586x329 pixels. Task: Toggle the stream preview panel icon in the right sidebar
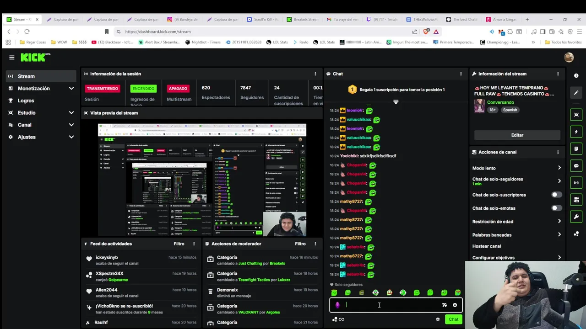[576, 115]
